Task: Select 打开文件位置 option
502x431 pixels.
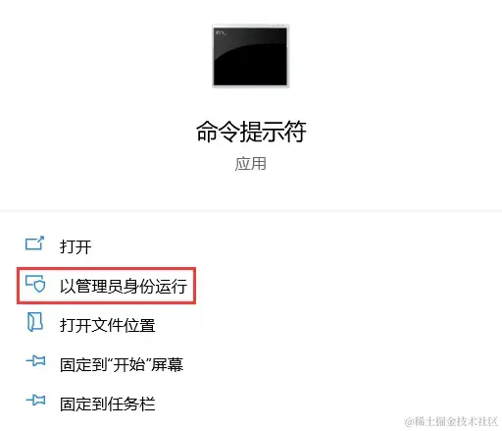Action: [108, 325]
